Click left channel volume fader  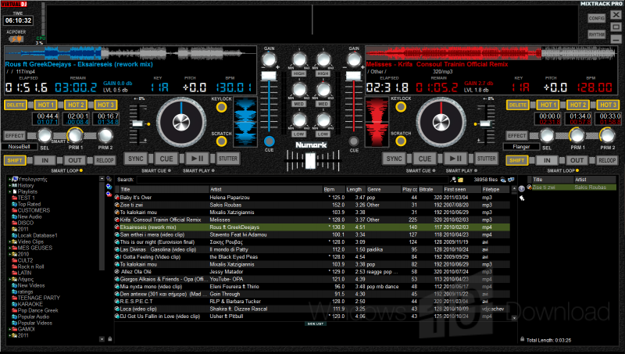[269, 75]
